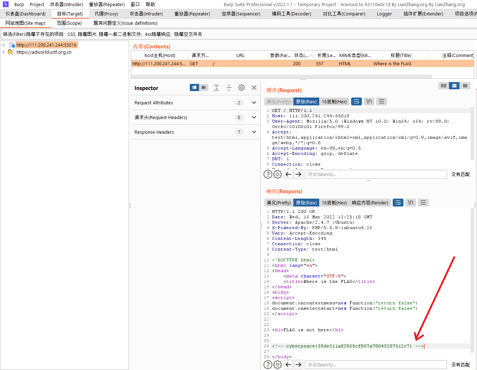Switch to the Proxy tab
The image size is (477, 370).
tap(106, 14)
